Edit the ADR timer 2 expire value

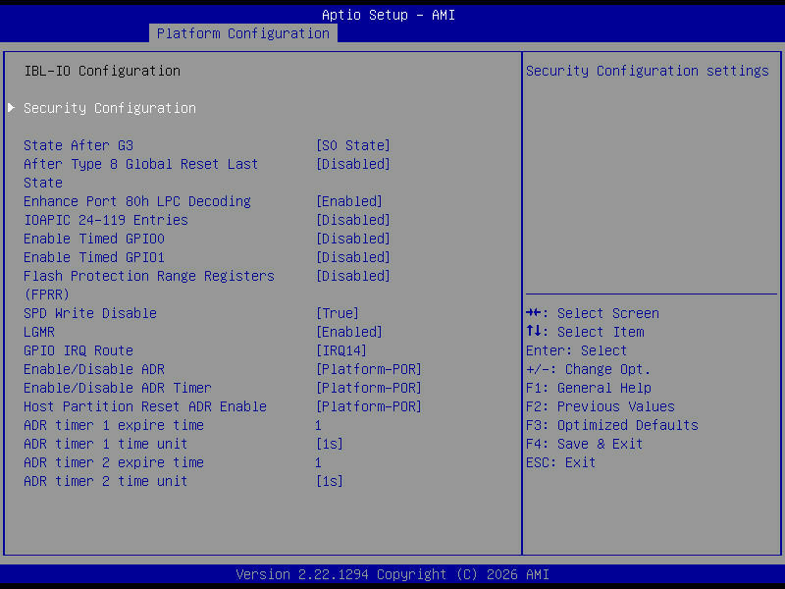[318, 462]
